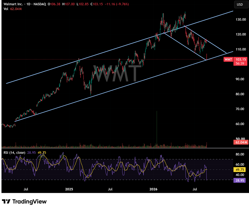The height and width of the screenshot is (210, 249).
Task: Click the high price H107.00 value
Action: click(x=68, y=4)
